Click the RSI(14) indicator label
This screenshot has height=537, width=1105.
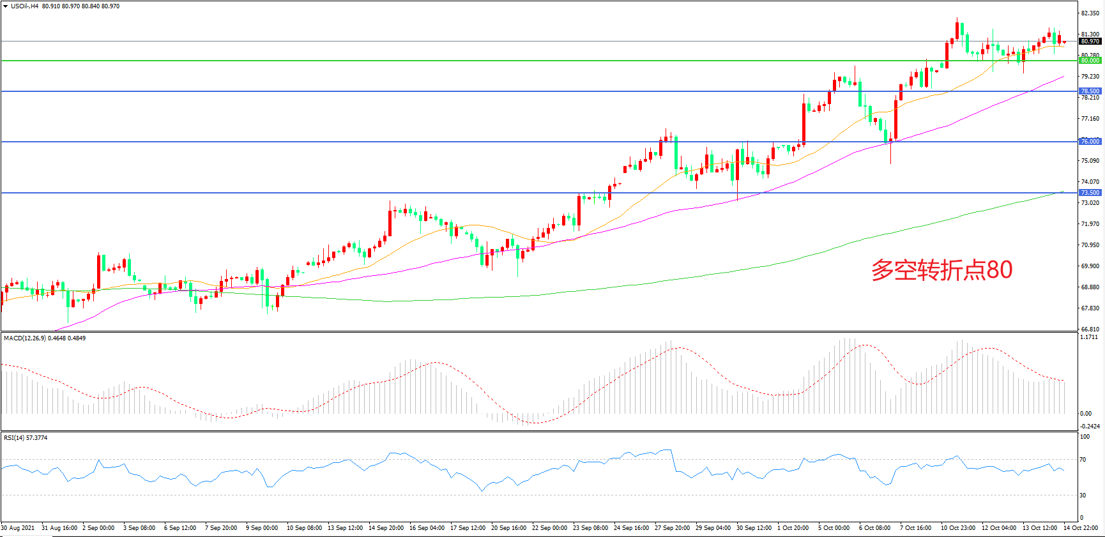click(14, 438)
